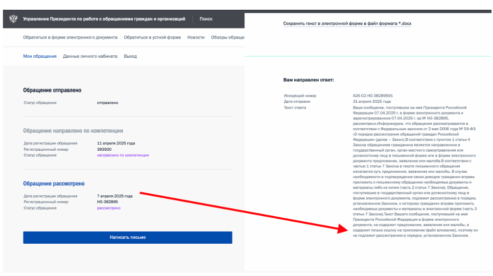Open Обратиться в устной форме
Image resolution: width=493 pixels, height=276 pixels.
pos(152,37)
